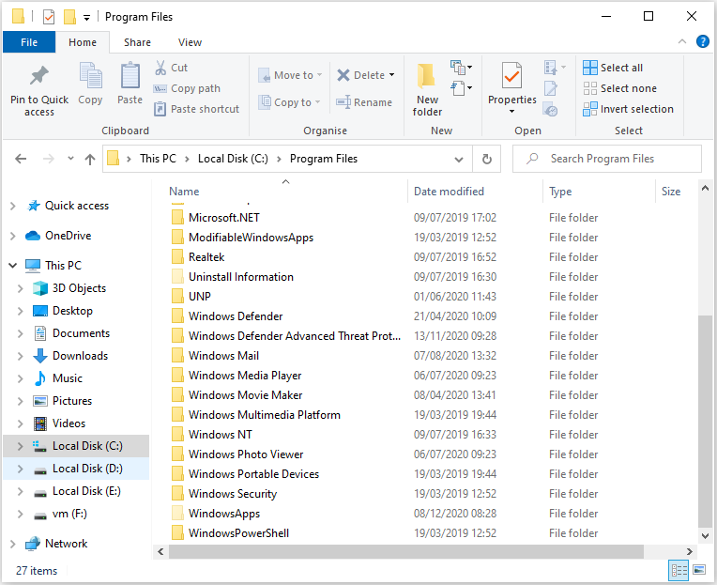Click Select all in the ribbon
Image resolution: width=717 pixels, height=585 pixels.
(613, 68)
